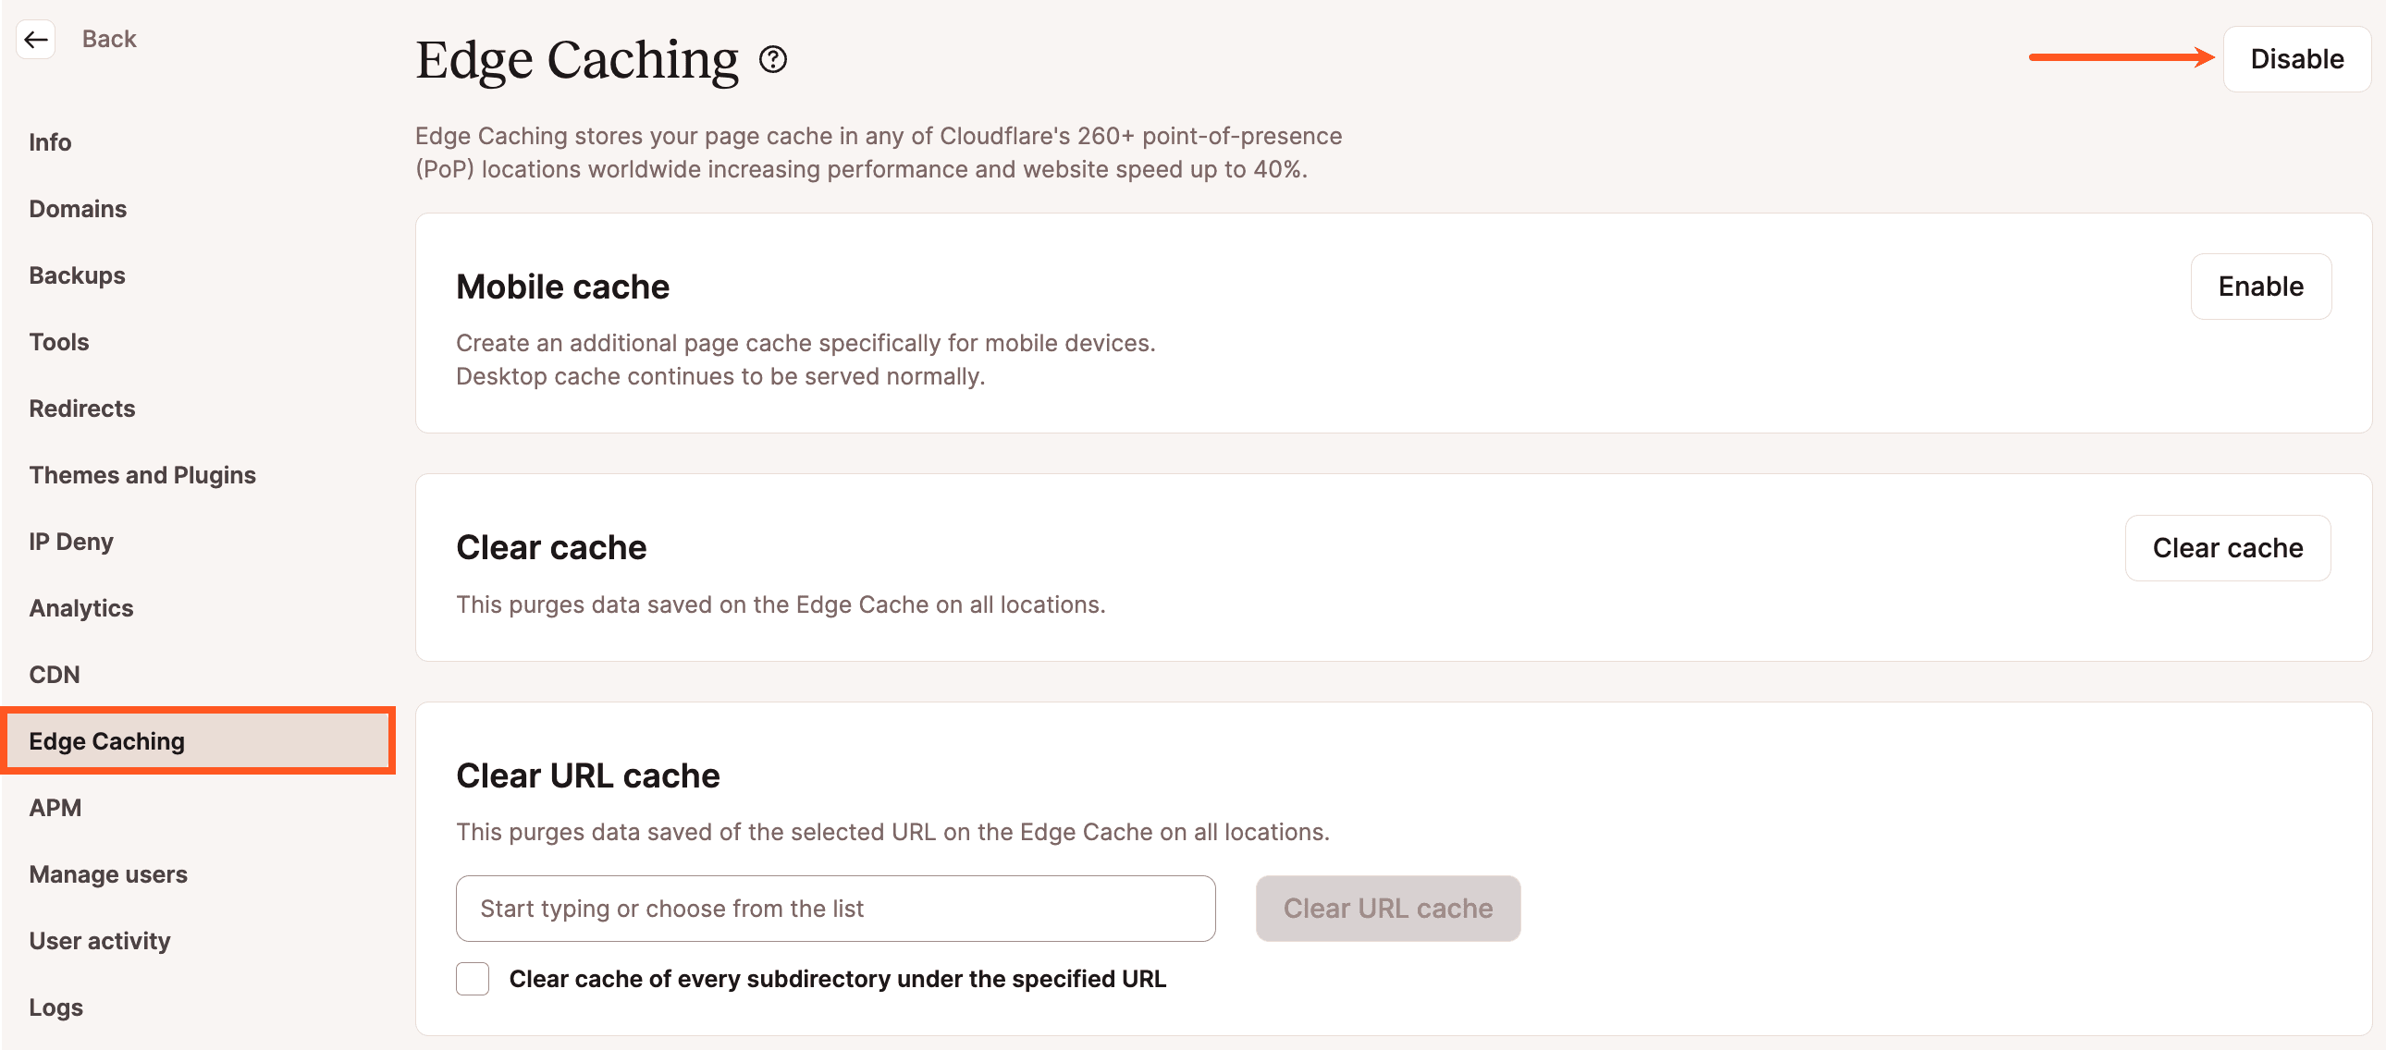Select the CDN section

click(54, 675)
